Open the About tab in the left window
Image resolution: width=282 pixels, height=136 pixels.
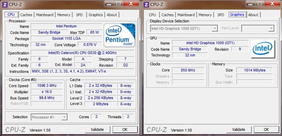pos(112,15)
